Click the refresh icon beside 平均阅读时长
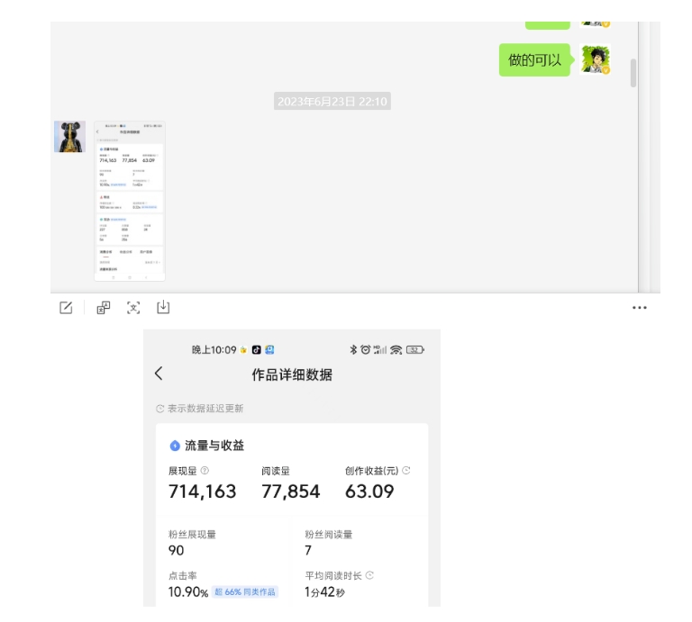 [x=369, y=575]
